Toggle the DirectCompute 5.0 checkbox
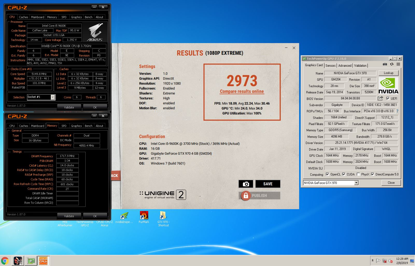415x266 pixels. click(x=372, y=174)
